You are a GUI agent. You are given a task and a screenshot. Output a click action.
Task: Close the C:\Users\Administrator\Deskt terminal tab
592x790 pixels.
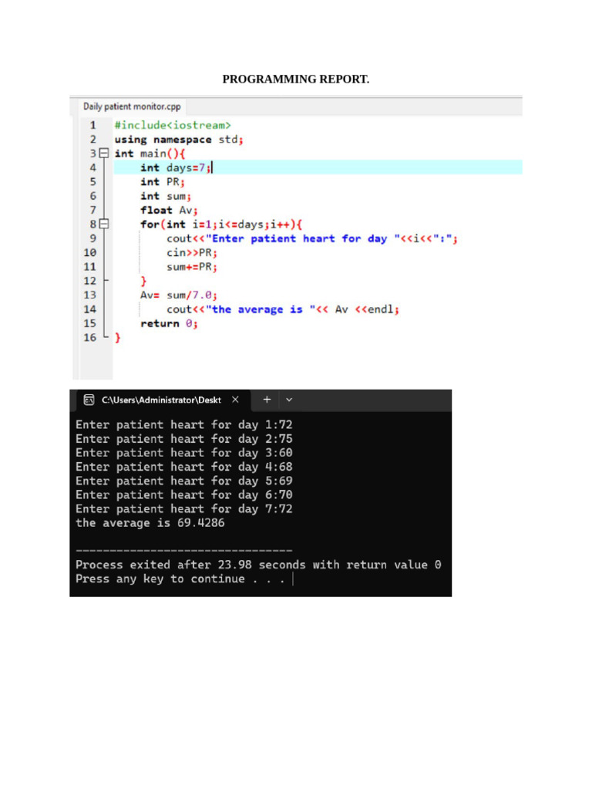pyautogui.click(x=235, y=400)
